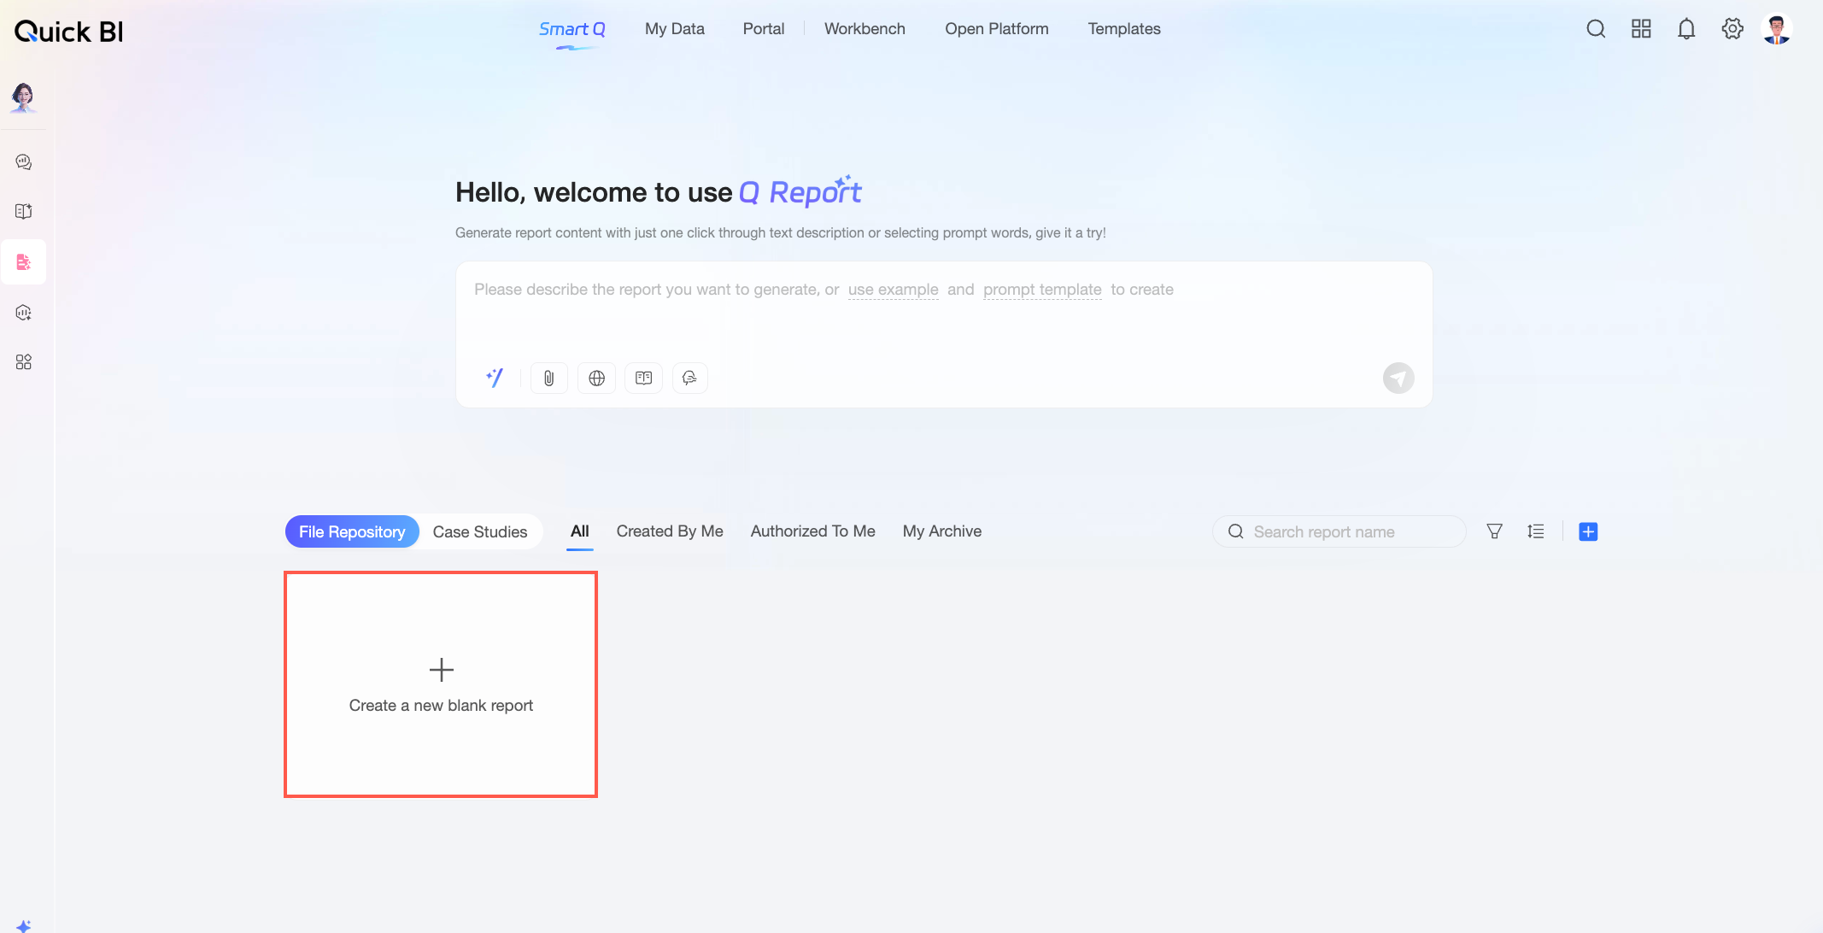Open the Templates navigation item
The width and height of the screenshot is (1823, 933).
point(1124,29)
